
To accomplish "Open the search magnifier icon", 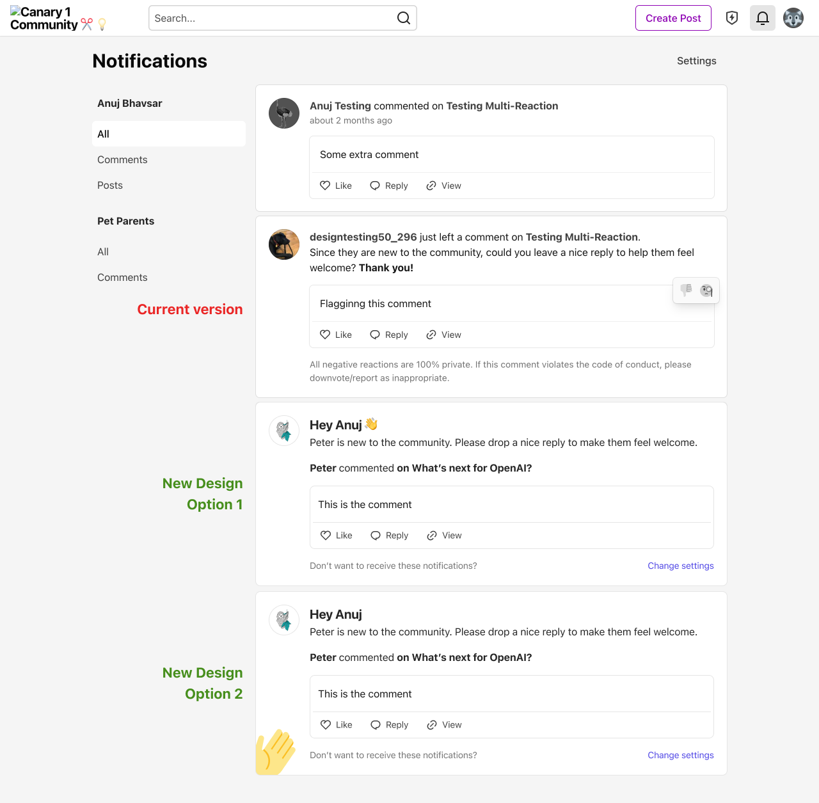I will coord(403,18).
